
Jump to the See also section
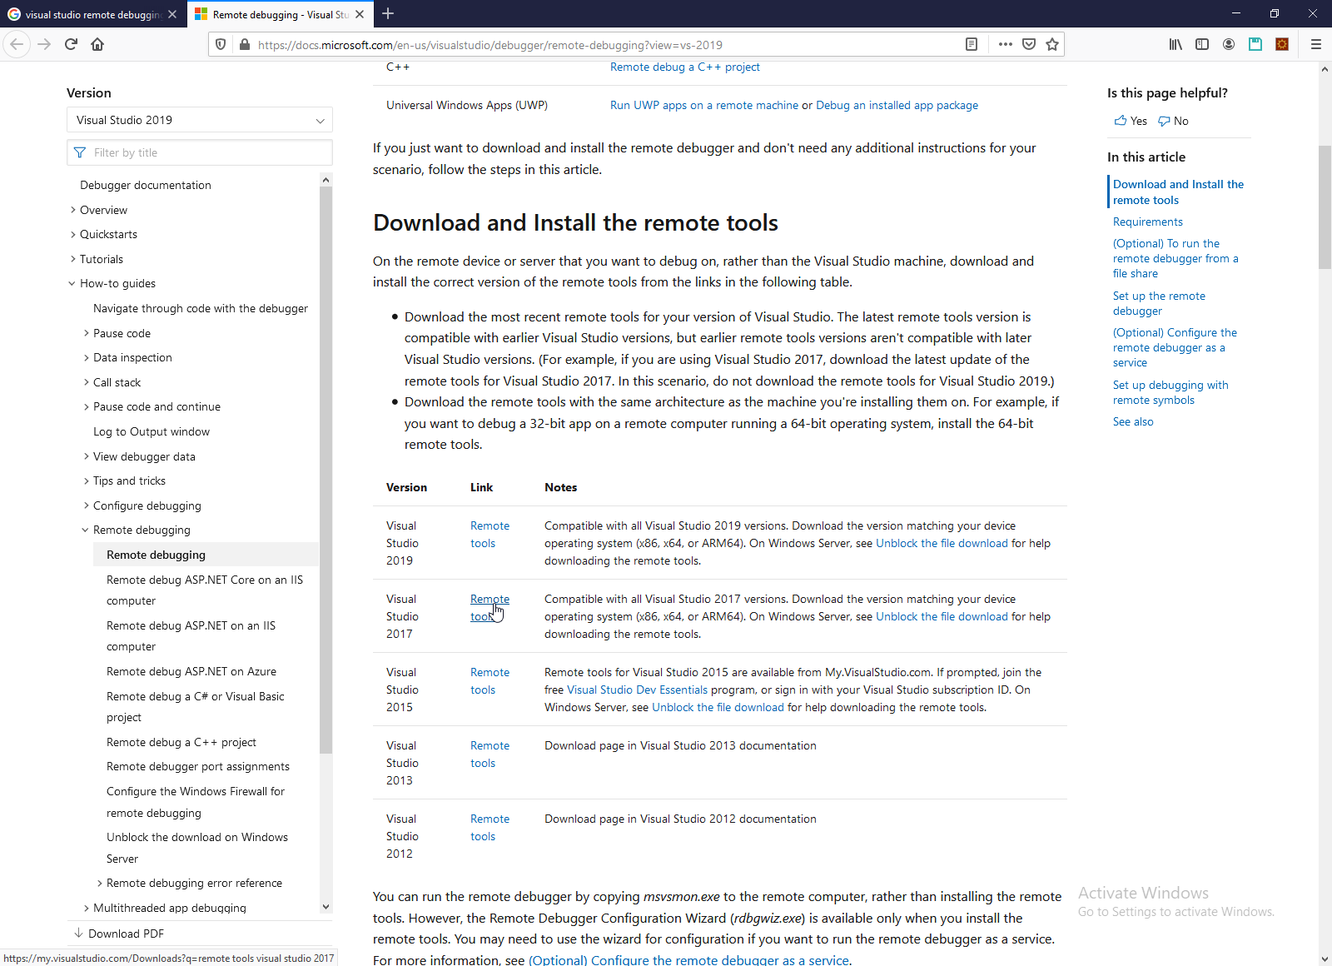click(x=1133, y=421)
